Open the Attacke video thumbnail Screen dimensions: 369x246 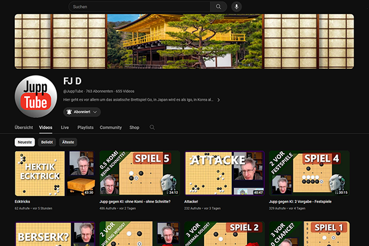tap(224, 173)
